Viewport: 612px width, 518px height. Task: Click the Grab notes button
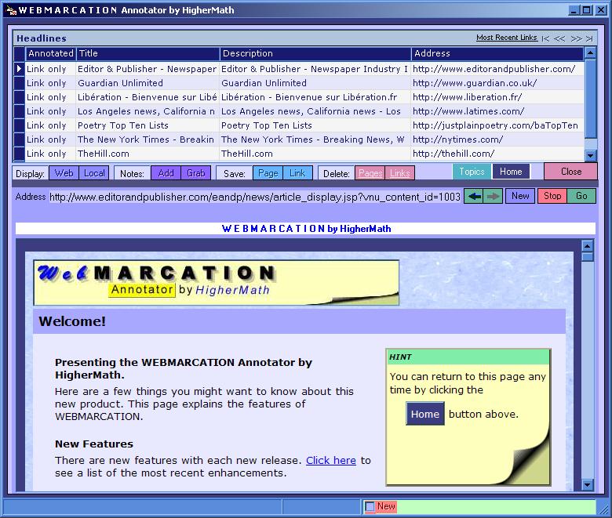click(195, 173)
